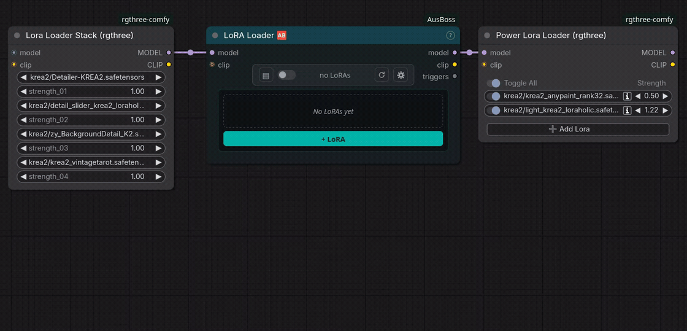
Task: Click the 'triggers' output label
Action: [x=436, y=77]
